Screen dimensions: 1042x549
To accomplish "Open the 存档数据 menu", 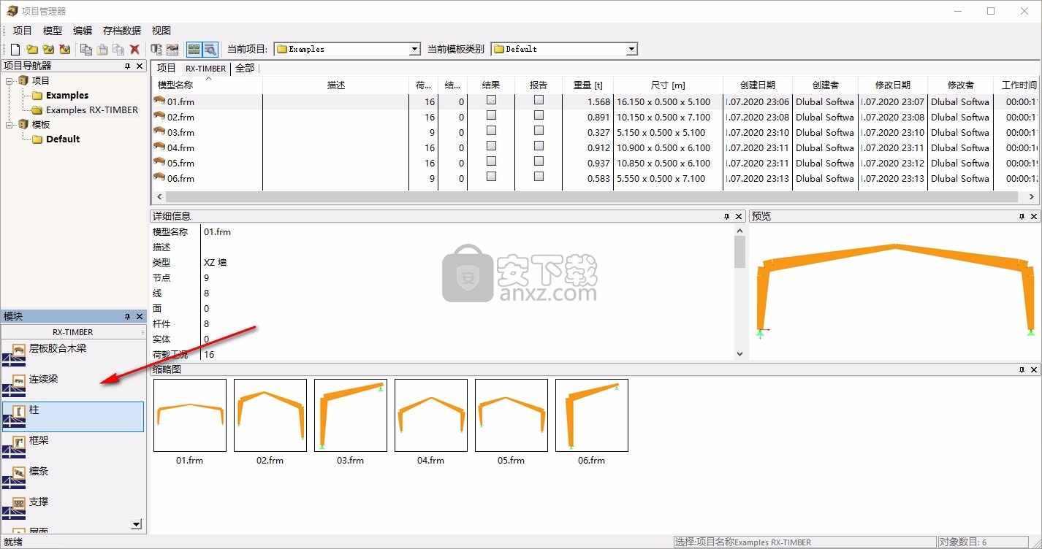I will point(122,31).
